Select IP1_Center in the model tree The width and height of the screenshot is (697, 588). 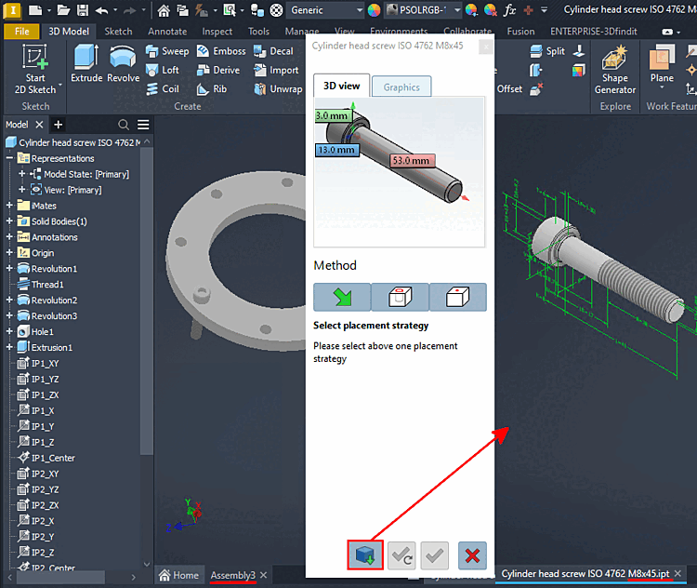point(46,458)
